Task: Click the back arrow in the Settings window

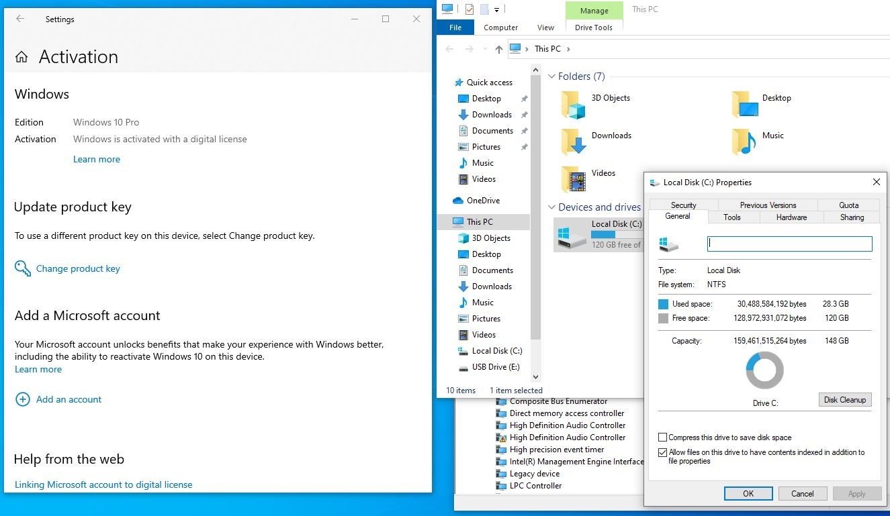Action: point(20,19)
